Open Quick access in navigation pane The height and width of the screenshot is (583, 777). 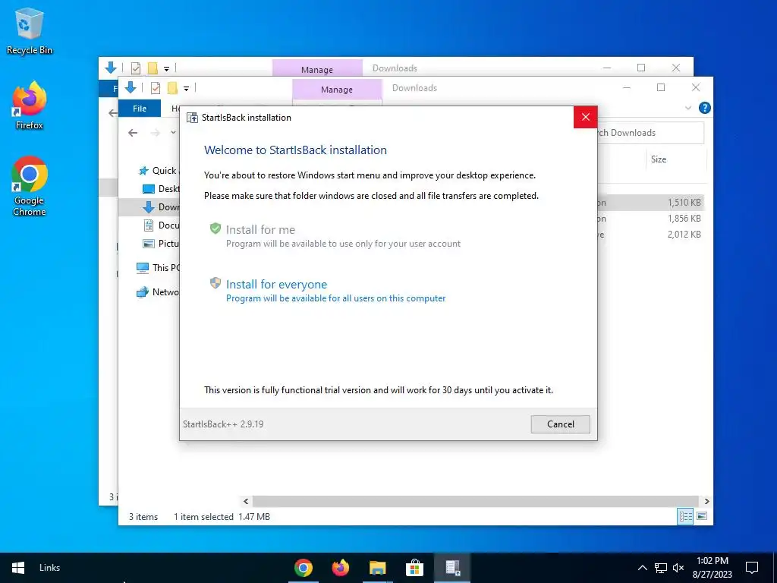158,171
